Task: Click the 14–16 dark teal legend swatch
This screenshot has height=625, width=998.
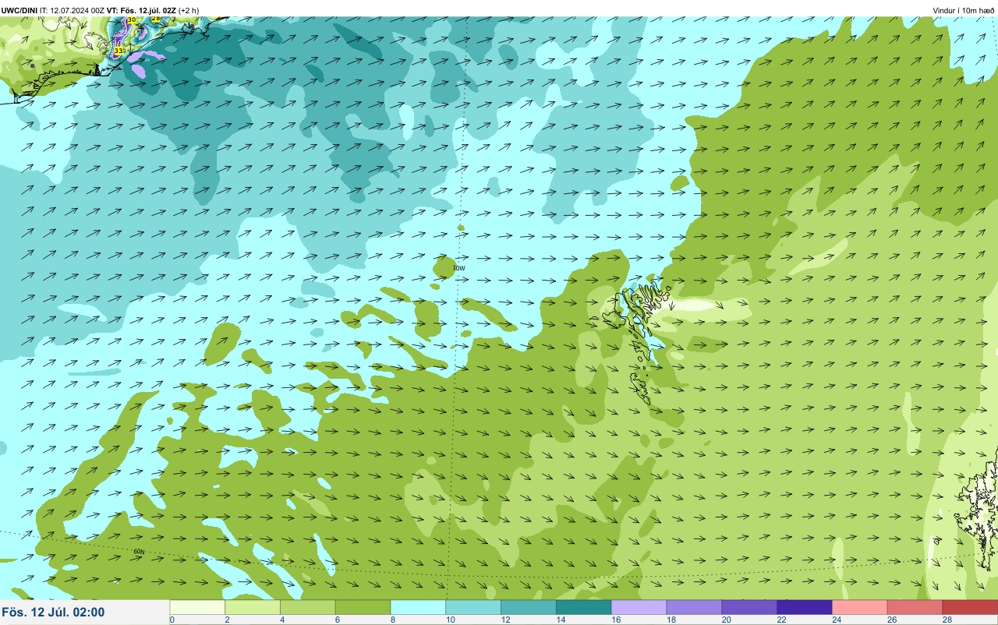Action: click(584, 607)
